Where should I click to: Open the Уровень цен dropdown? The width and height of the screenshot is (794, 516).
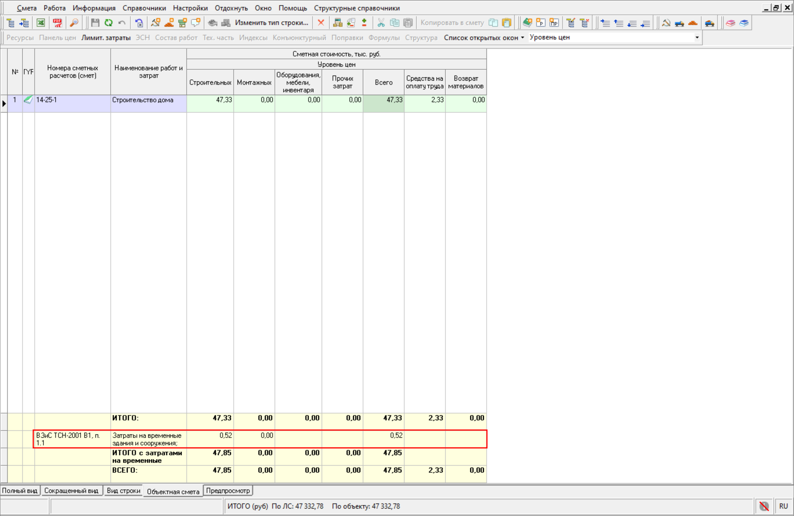[x=697, y=38]
